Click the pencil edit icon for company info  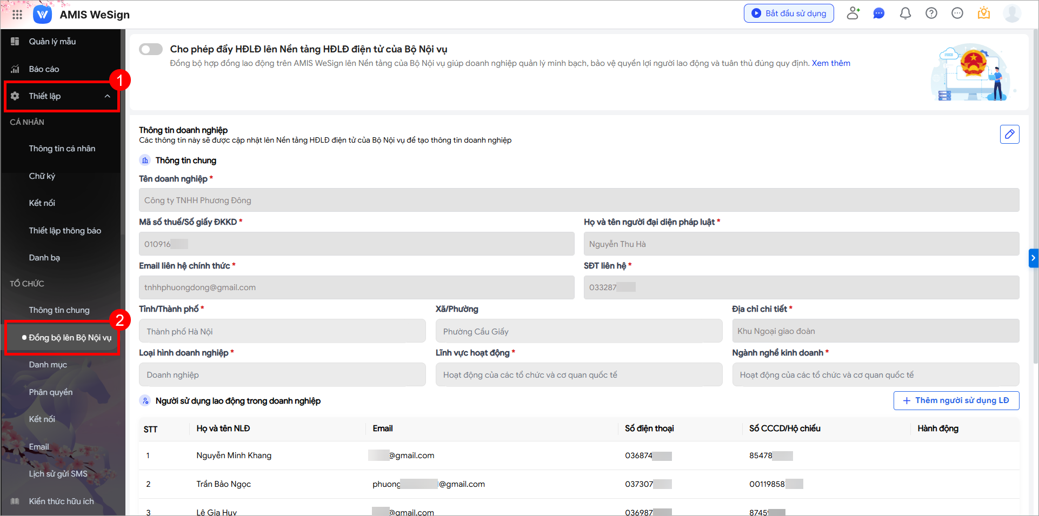tap(1009, 134)
